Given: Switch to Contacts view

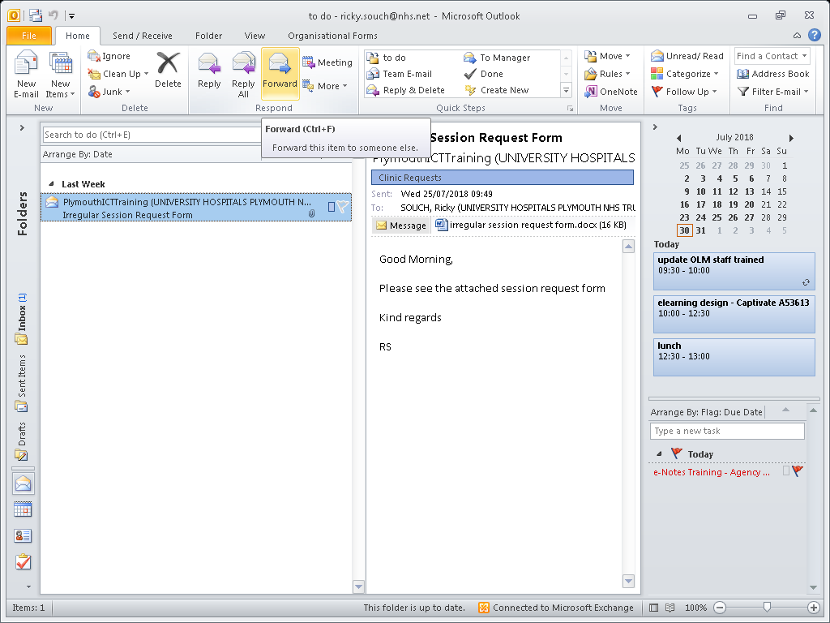Looking at the screenshot, I should pos(24,536).
